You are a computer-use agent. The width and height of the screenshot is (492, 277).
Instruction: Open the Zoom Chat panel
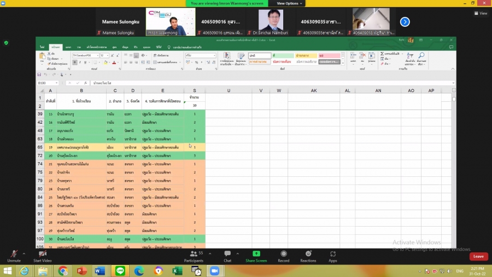click(227, 255)
